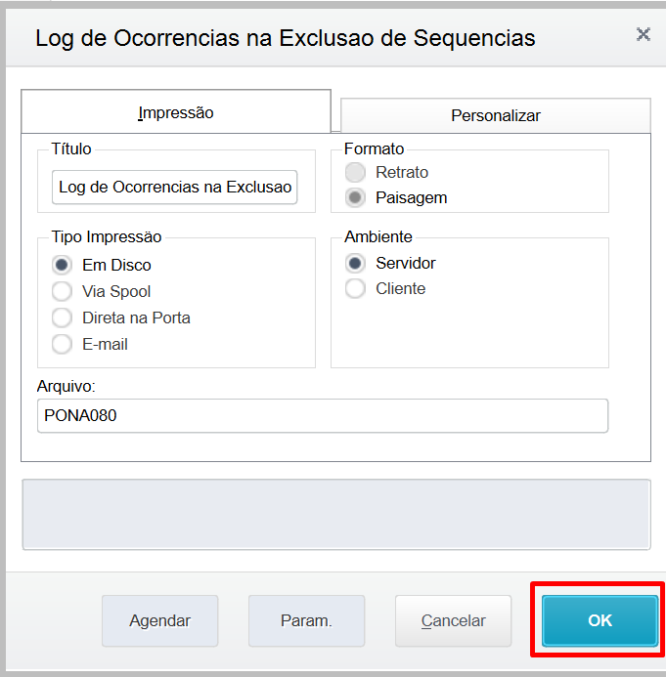Click the dialog title Log de Ocorrencias

click(x=286, y=38)
